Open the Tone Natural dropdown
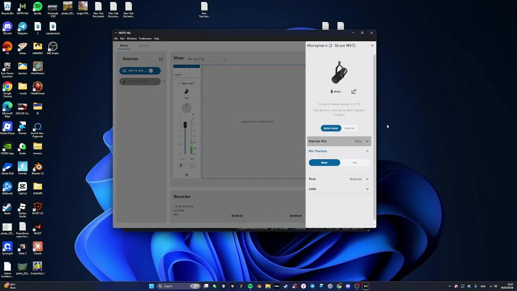 point(339,179)
